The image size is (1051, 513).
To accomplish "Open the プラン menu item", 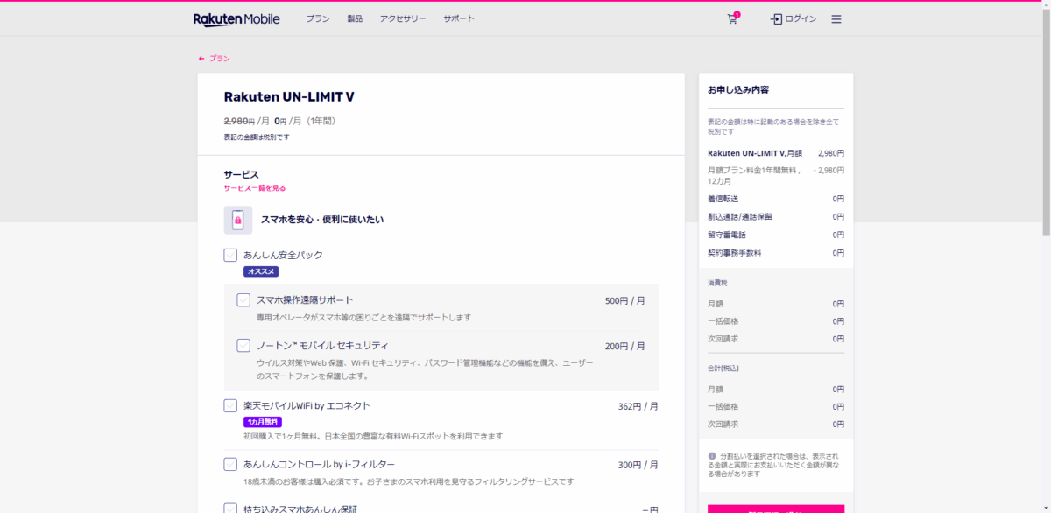I will [318, 18].
